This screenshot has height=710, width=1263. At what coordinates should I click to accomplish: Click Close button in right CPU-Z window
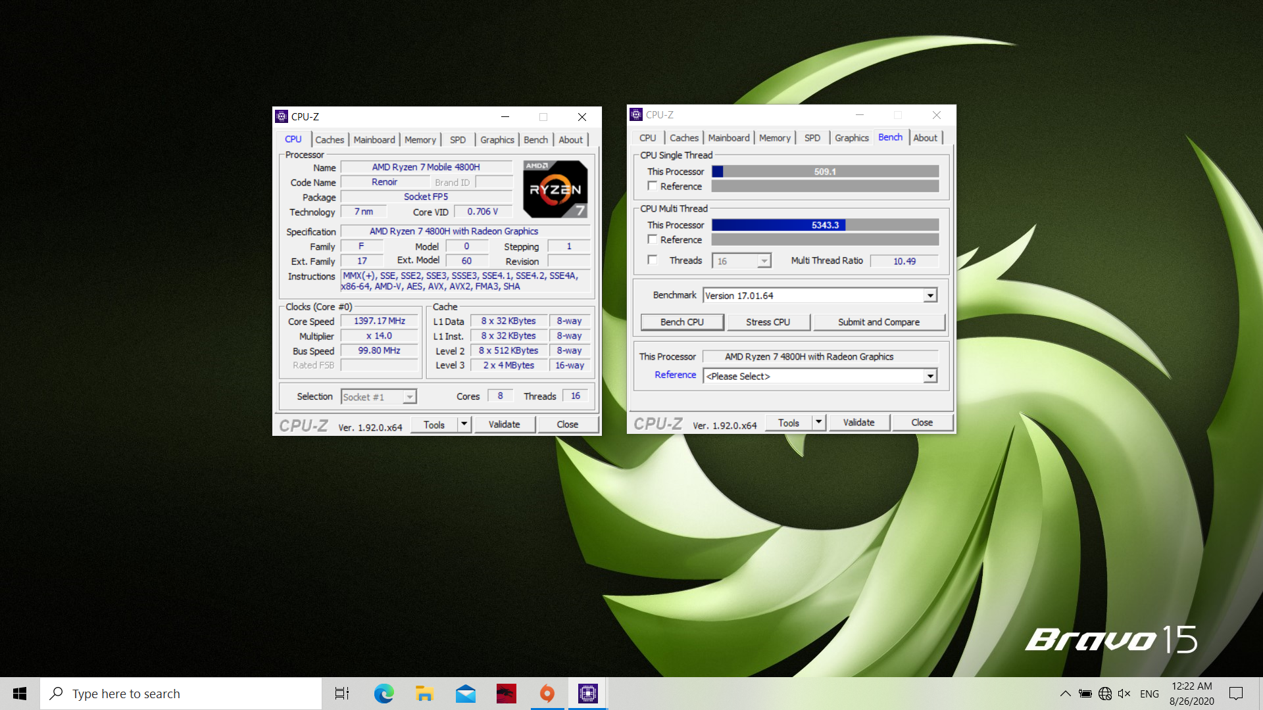[922, 422]
